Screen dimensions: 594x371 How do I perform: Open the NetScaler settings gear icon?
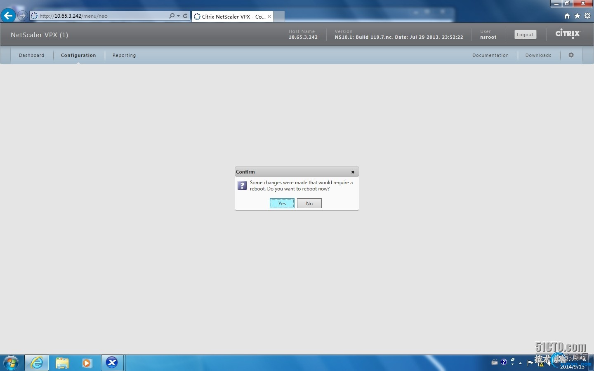coord(571,55)
